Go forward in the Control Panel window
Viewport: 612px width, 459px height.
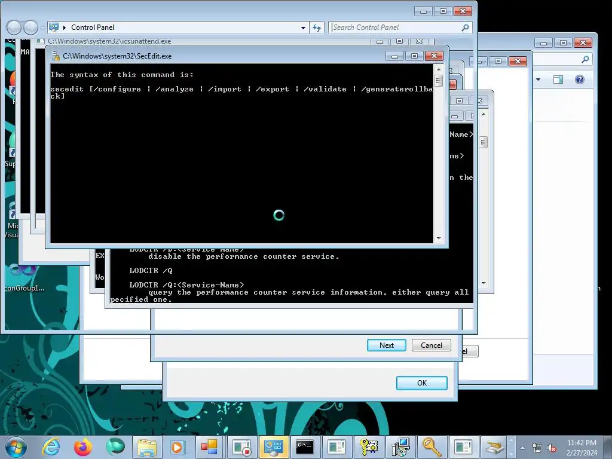[31, 27]
